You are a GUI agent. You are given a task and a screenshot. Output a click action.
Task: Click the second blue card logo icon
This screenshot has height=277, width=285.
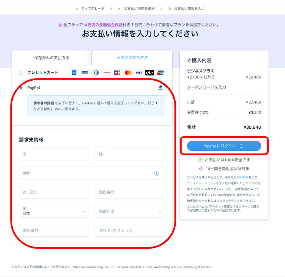(85, 73)
